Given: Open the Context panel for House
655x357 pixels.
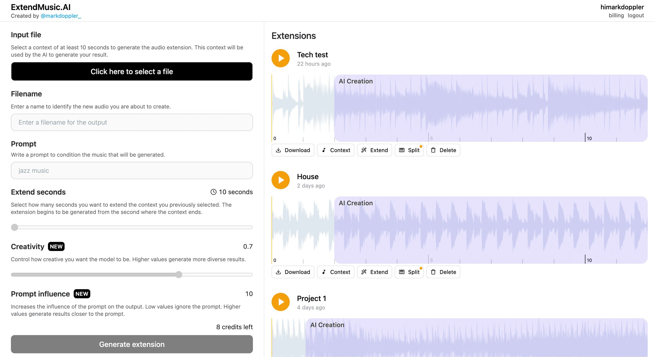Looking at the screenshot, I should coord(324,272).
